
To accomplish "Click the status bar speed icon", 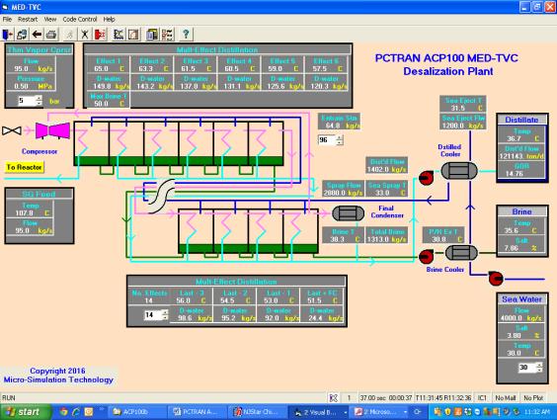I will click(x=334, y=398).
